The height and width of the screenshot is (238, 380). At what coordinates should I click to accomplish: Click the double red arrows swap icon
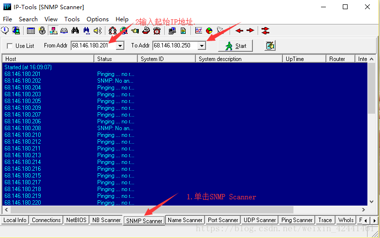(265, 30)
